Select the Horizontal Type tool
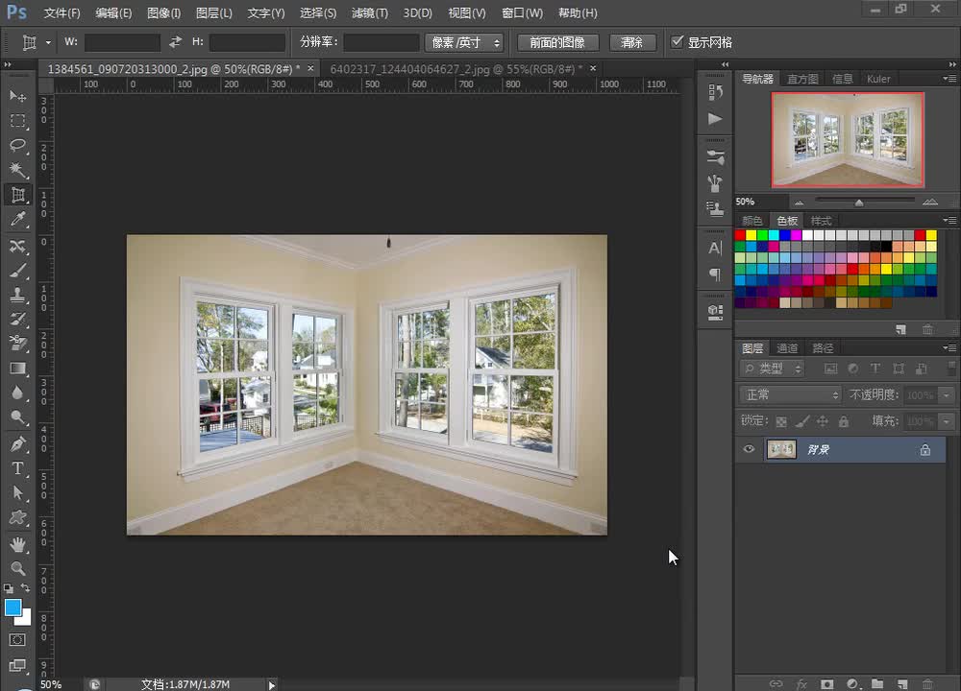Screen dimensions: 961x691 [17, 468]
